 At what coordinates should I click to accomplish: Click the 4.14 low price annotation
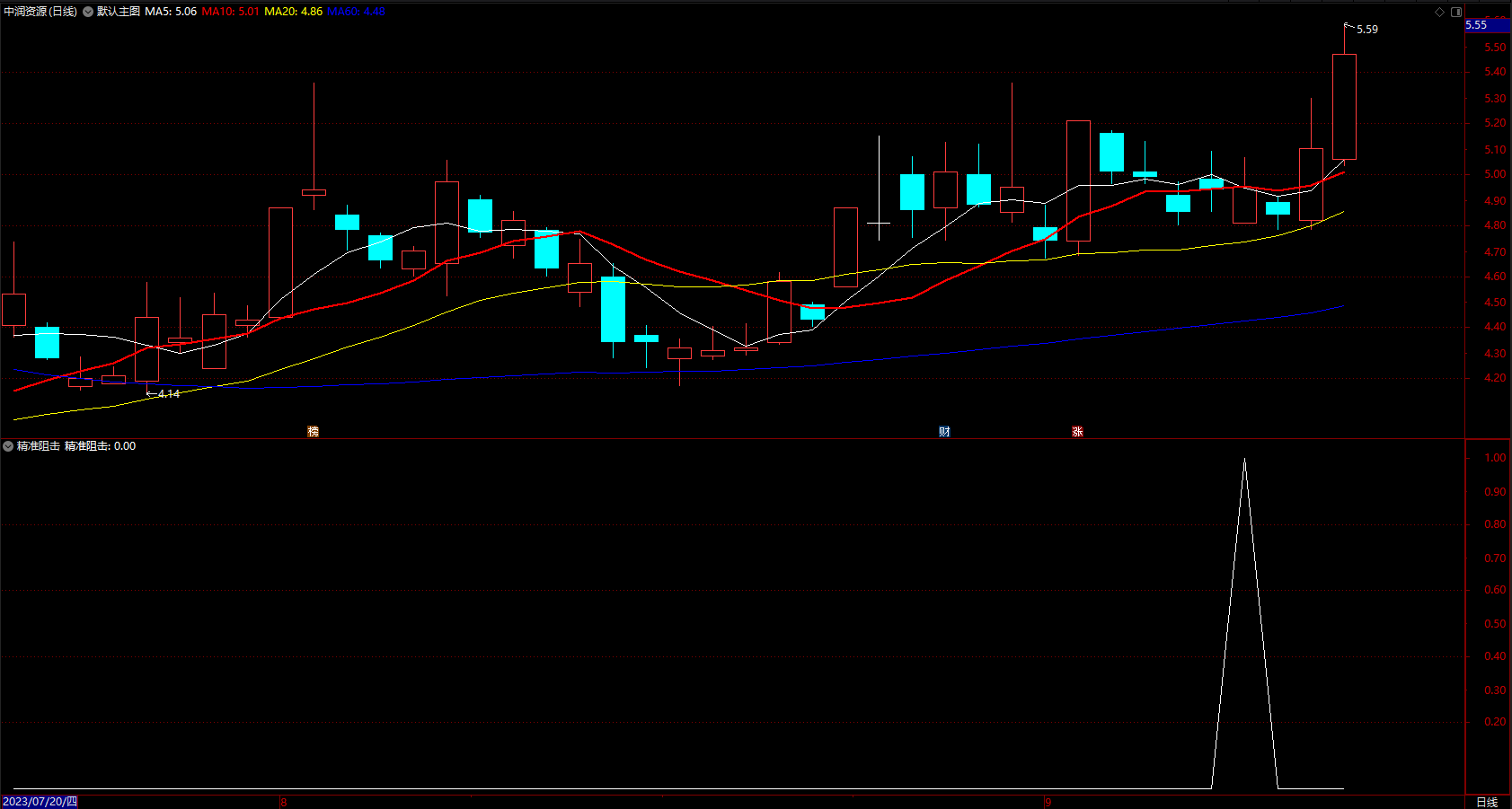169,394
